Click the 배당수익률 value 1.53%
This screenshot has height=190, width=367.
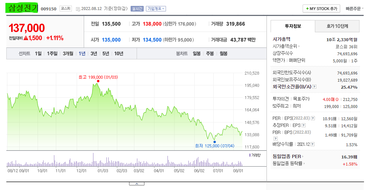click(x=351, y=145)
